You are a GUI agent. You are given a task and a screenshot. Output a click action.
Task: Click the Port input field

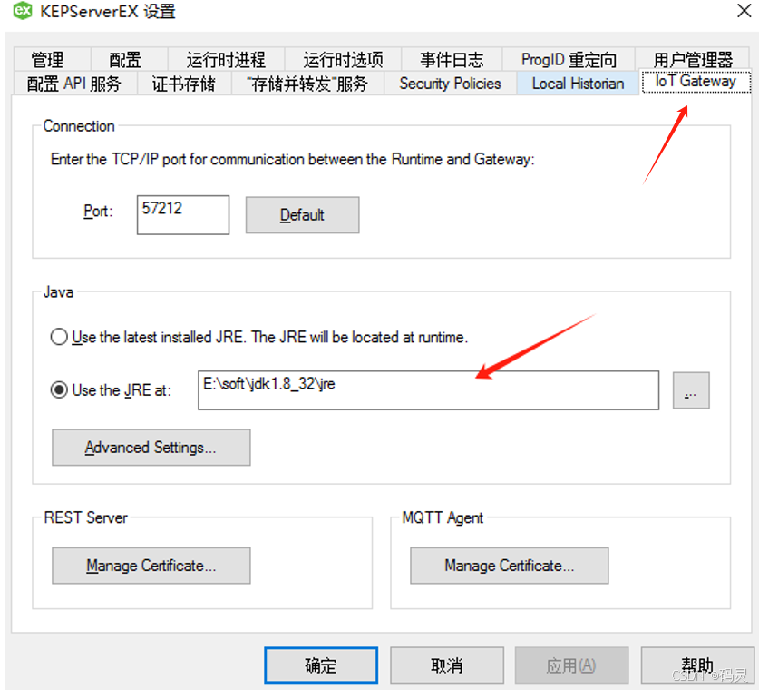tap(183, 214)
